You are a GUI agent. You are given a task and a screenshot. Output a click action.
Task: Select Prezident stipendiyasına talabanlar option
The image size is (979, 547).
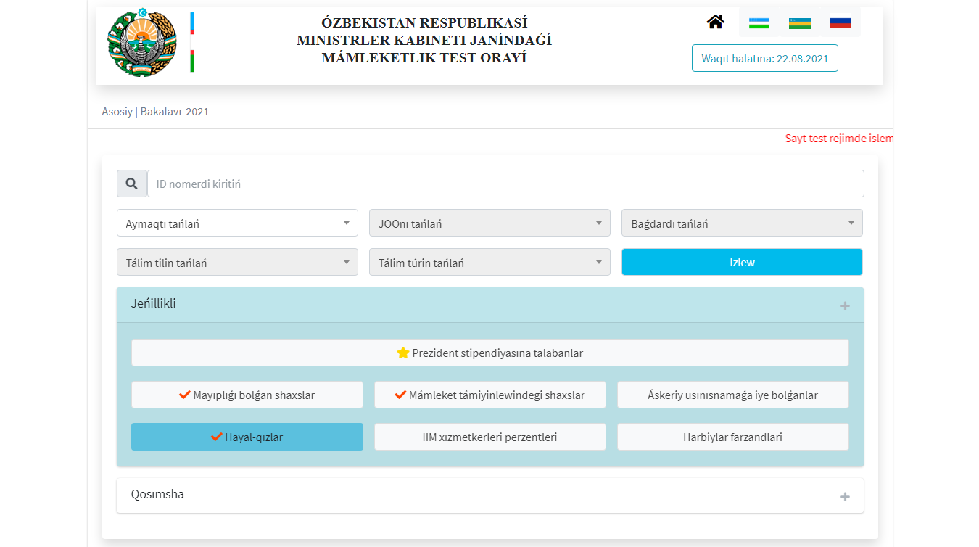(489, 353)
